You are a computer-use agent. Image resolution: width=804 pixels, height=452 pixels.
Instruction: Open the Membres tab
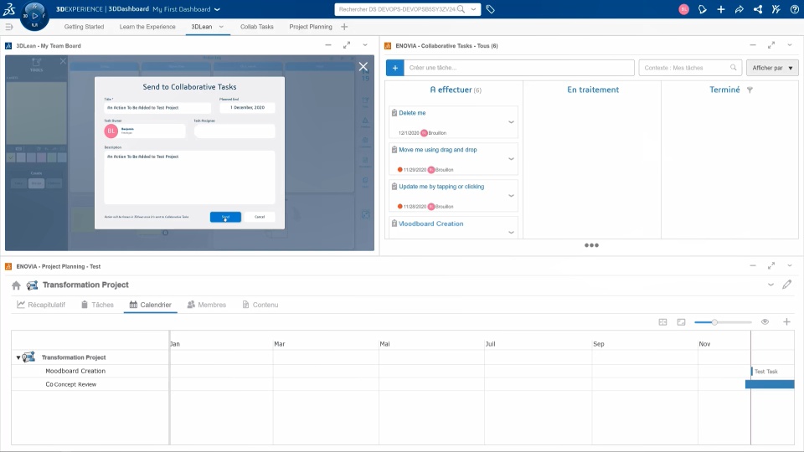(x=207, y=305)
